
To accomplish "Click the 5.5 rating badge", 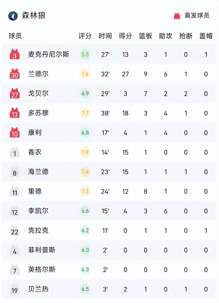I will (x=85, y=54).
